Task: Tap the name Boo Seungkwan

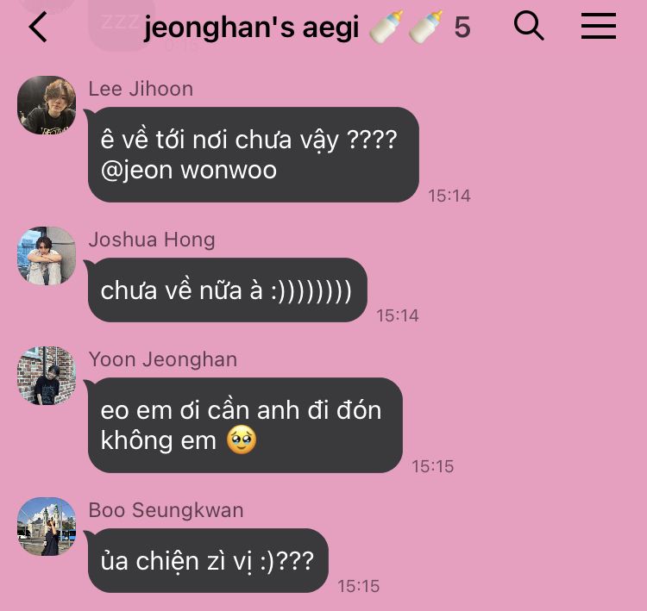Action: point(166,510)
